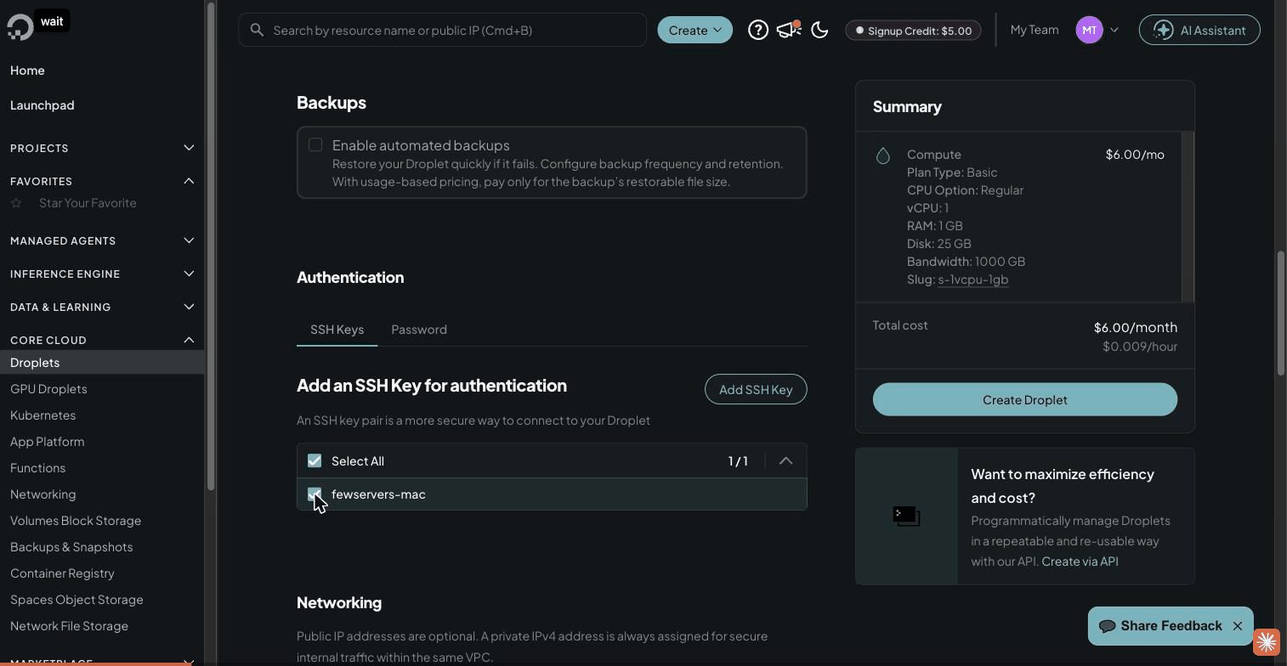Switch to the Password tab
The height and width of the screenshot is (666, 1287).
(x=419, y=330)
